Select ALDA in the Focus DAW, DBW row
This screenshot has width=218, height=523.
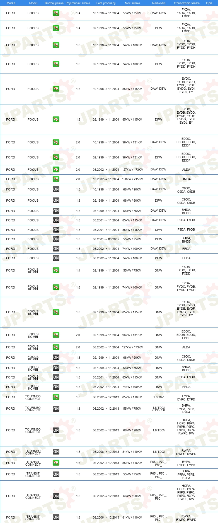[x=186, y=170]
